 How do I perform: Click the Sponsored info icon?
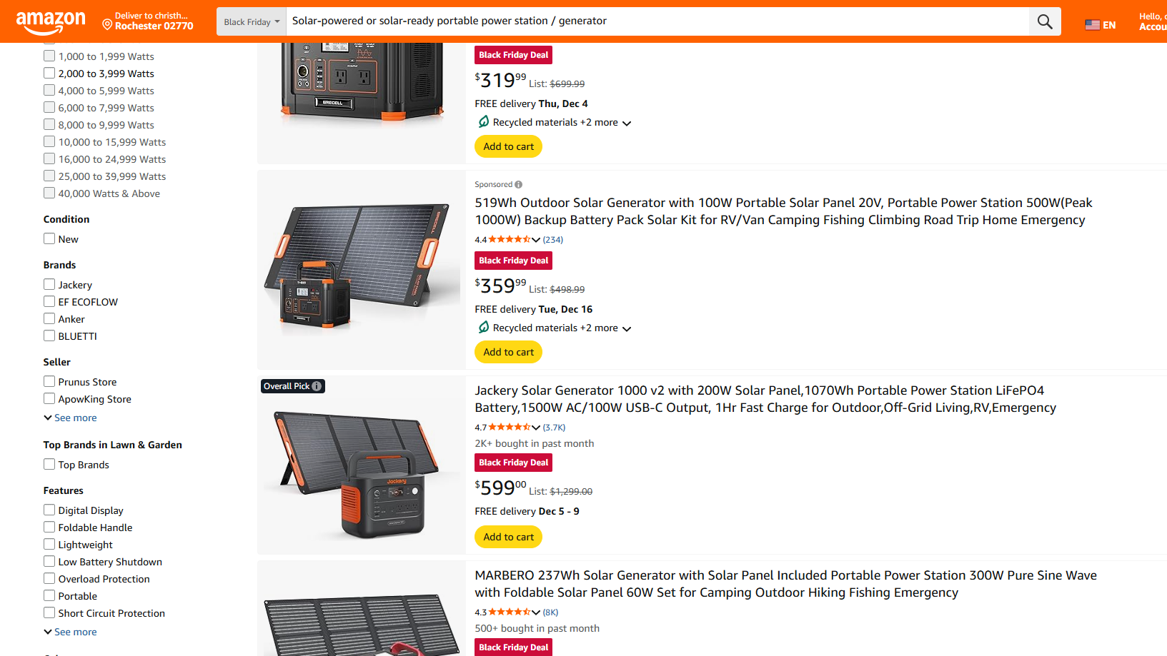[519, 185]
